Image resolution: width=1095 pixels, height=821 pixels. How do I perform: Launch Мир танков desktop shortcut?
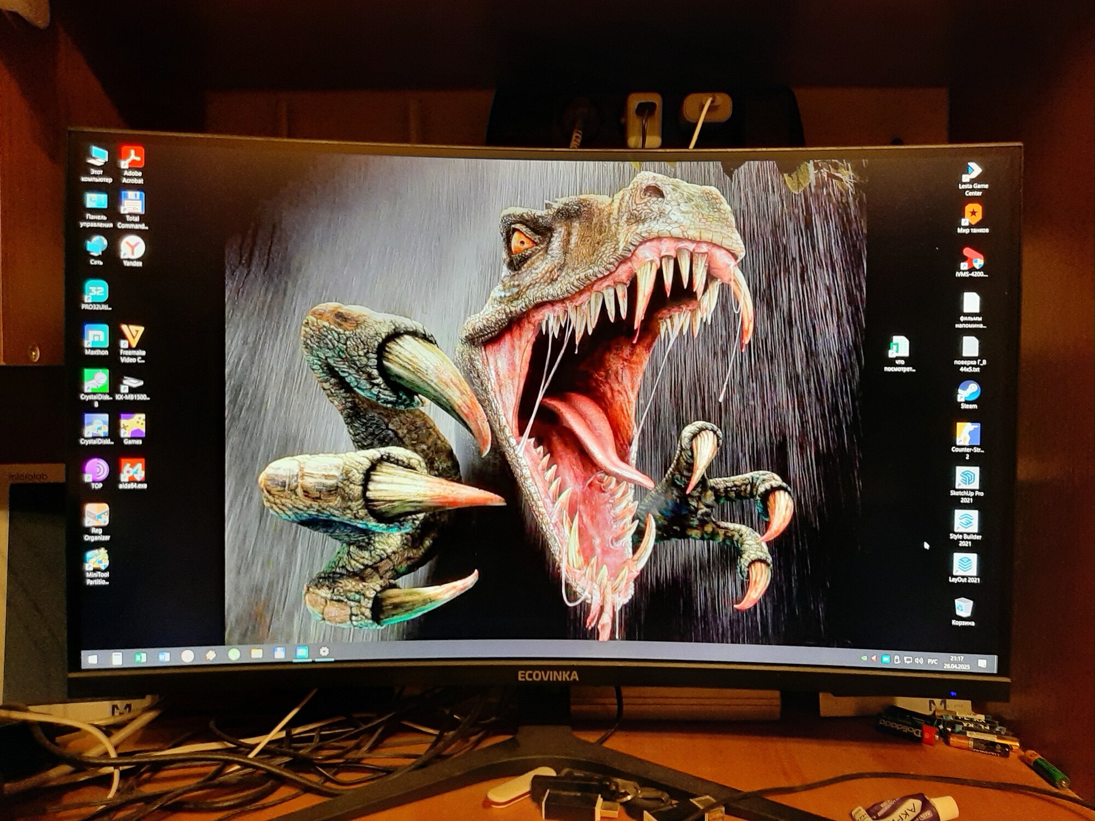coord(973,218)
